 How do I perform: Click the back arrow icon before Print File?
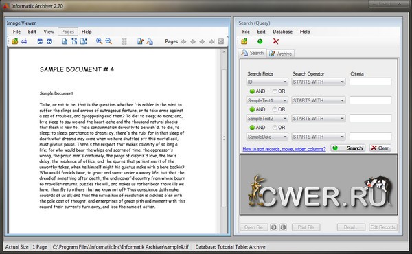283,227
